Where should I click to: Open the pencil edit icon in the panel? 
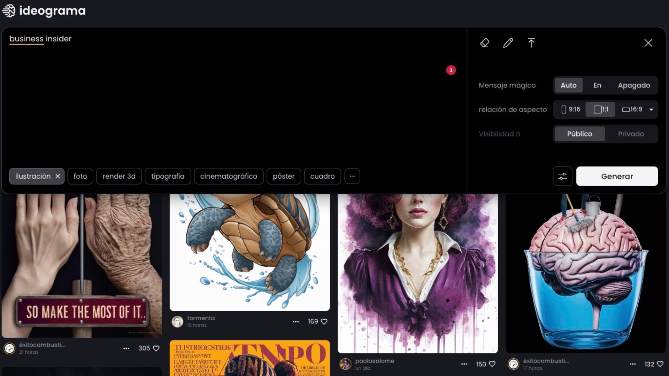[508, 43]
